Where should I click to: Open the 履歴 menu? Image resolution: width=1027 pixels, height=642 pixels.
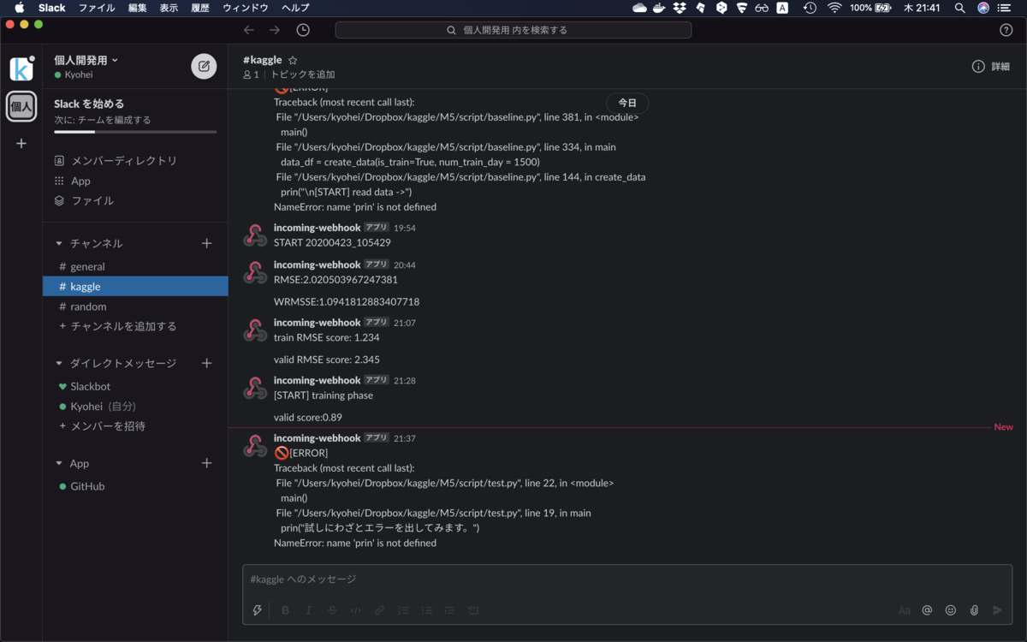pyautogui.click(x=200, y=8)
